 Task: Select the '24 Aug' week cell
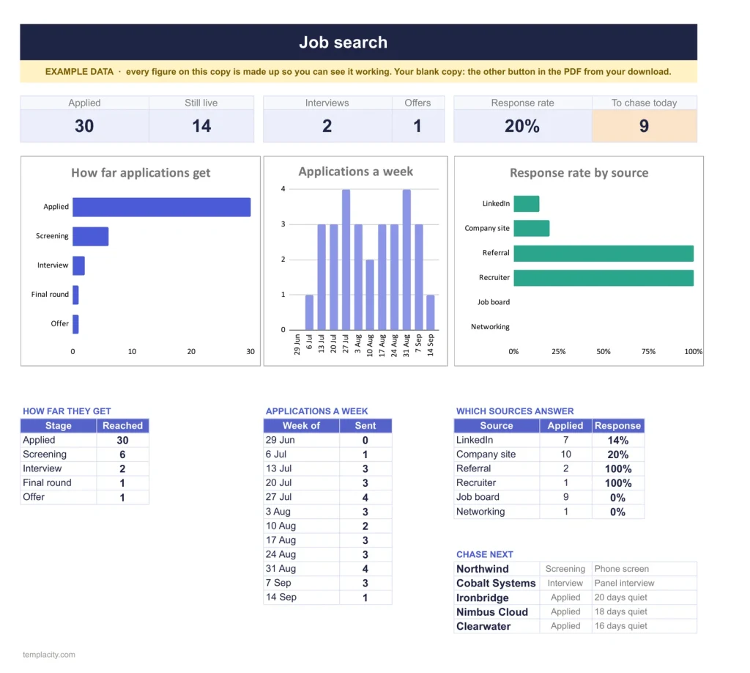coord(301,554)
